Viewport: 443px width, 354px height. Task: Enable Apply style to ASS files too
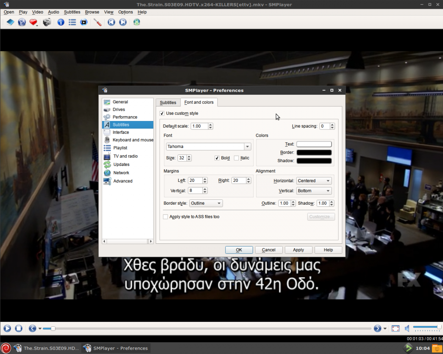point(165,217)
